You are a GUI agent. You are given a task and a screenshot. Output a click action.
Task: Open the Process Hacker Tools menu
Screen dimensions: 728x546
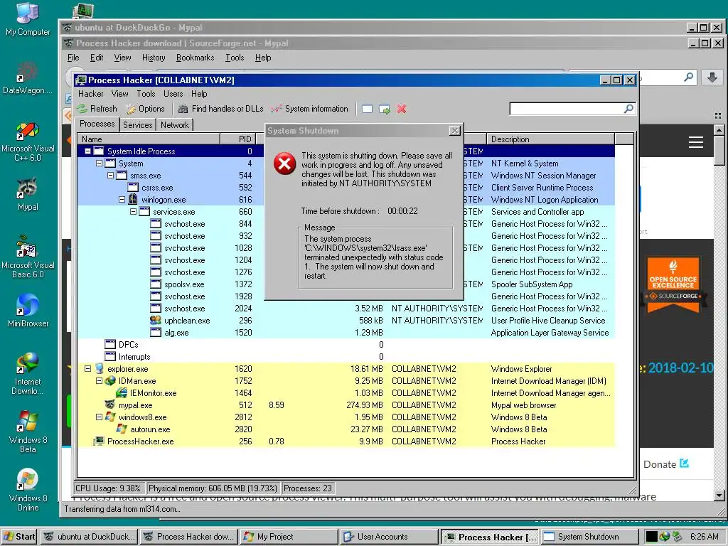pos(146,94)
